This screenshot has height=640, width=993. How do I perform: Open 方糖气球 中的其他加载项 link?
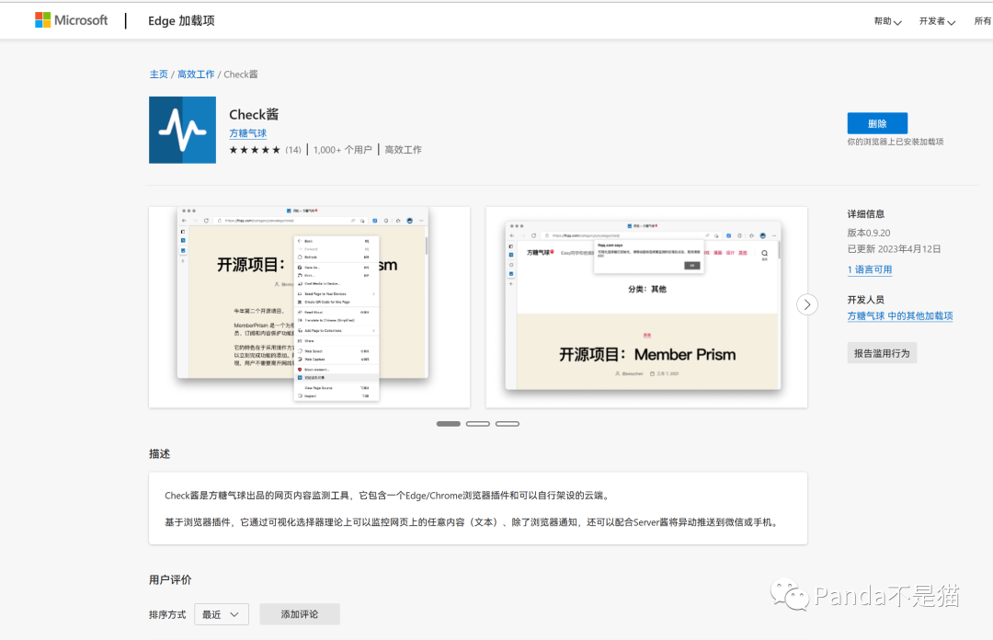pos(900,316)
